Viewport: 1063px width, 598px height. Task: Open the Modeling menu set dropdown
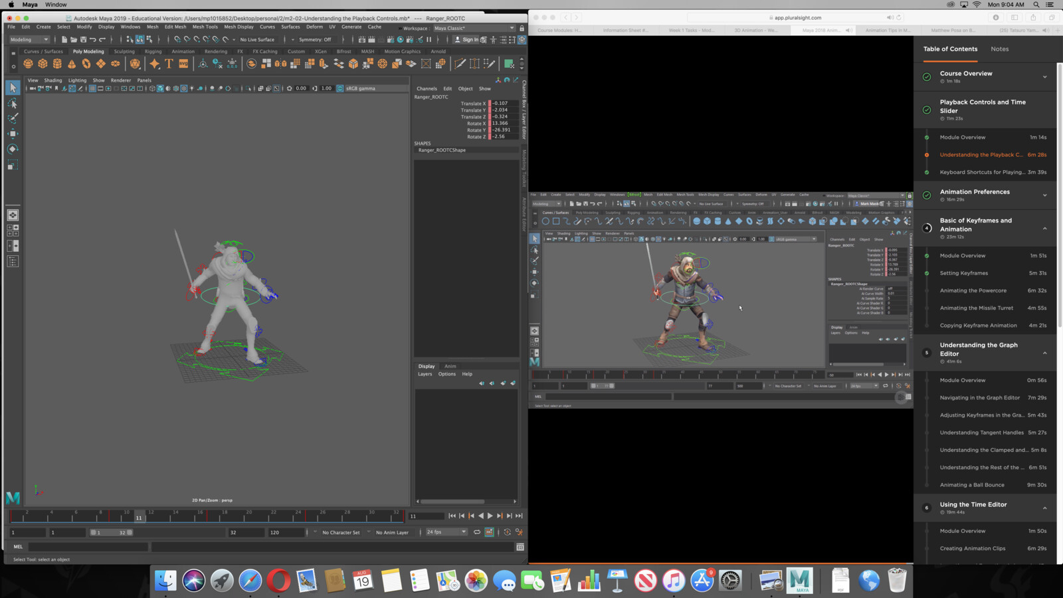click(29, 39)
